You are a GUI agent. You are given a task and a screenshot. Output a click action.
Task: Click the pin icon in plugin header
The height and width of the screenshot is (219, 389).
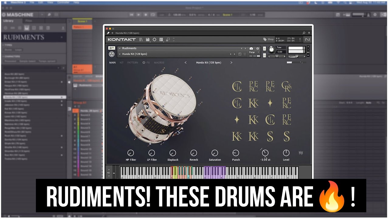(309, 33)
